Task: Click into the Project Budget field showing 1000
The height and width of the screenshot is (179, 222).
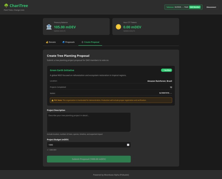Action: [89, 145]
